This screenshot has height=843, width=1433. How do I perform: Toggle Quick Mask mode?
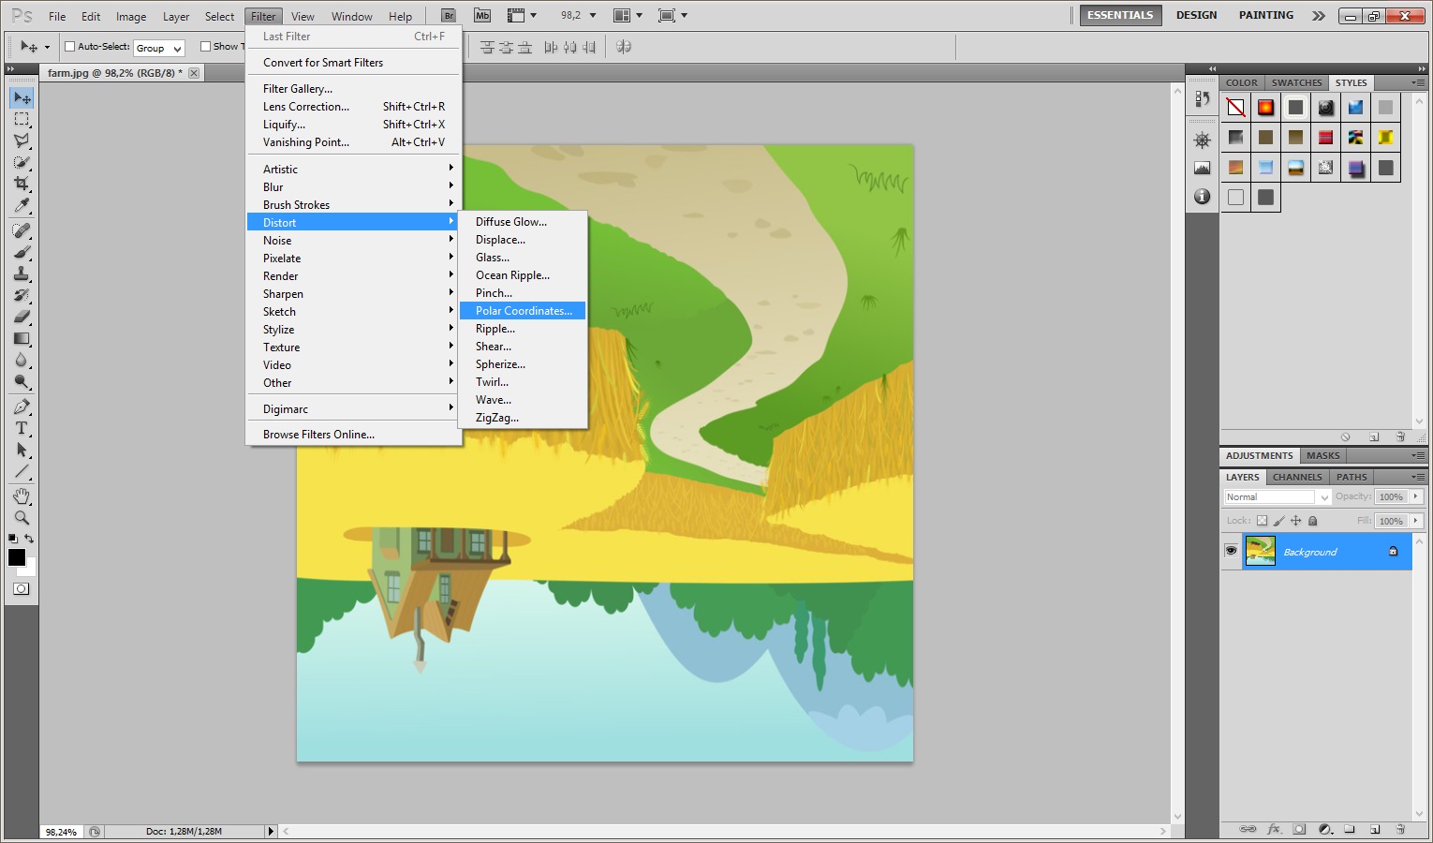[x=21, y=589]
